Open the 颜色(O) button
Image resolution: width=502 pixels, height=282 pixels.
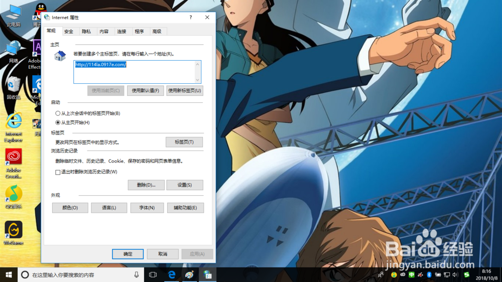(70, 208)
